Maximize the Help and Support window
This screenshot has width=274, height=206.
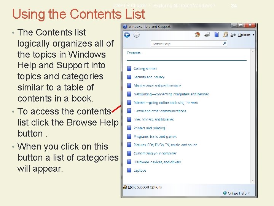[x=241, y=26]
